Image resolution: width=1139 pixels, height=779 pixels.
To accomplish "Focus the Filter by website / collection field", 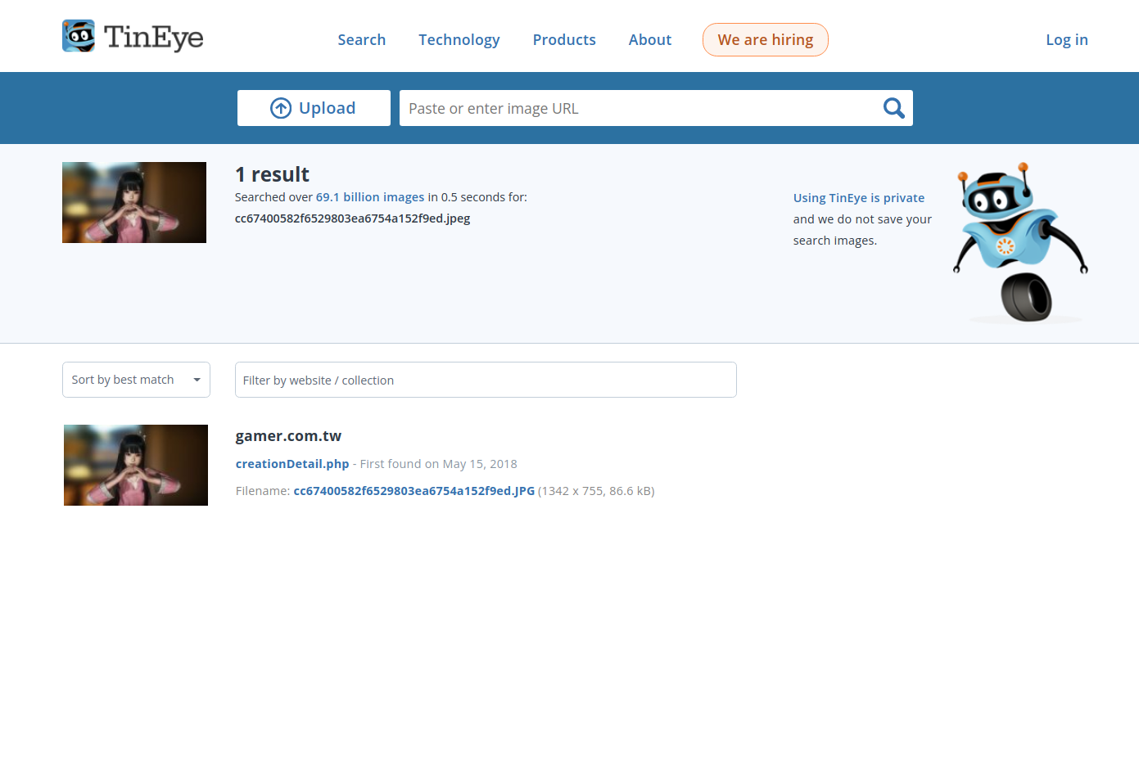I will [x=486, y=380].
